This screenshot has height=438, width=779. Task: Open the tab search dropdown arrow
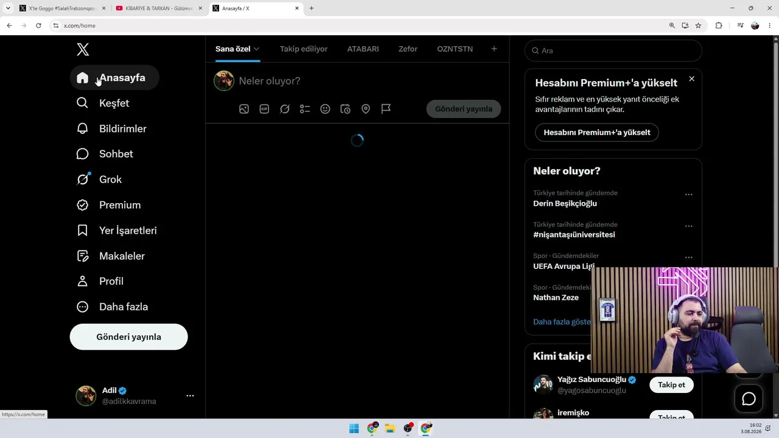click(8, 9)
